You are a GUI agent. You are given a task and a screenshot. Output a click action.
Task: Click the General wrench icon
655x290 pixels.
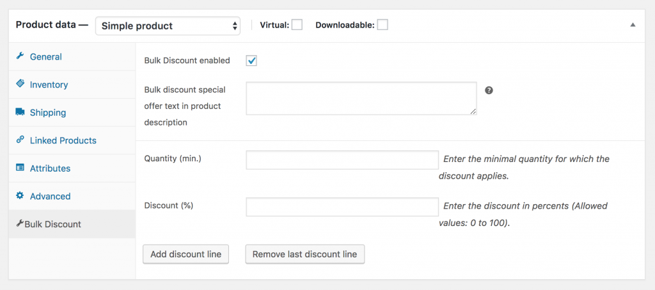pos(20,56)
